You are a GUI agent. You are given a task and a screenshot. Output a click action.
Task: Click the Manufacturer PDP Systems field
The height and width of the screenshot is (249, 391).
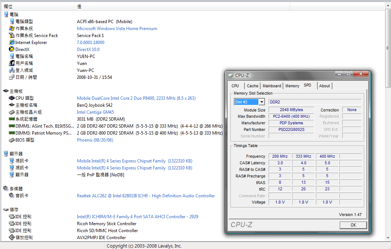pos(291,123)
